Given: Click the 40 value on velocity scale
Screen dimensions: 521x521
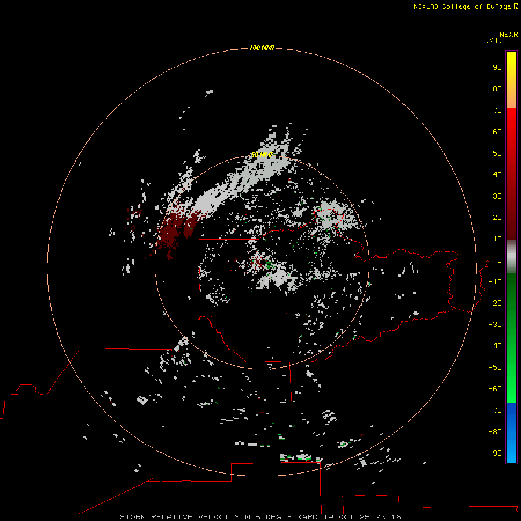Looking at the screenshot, I should coord(497,175).
